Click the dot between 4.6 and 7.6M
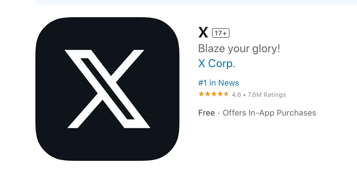The image size is (357, 178). (x=244, y=95)
